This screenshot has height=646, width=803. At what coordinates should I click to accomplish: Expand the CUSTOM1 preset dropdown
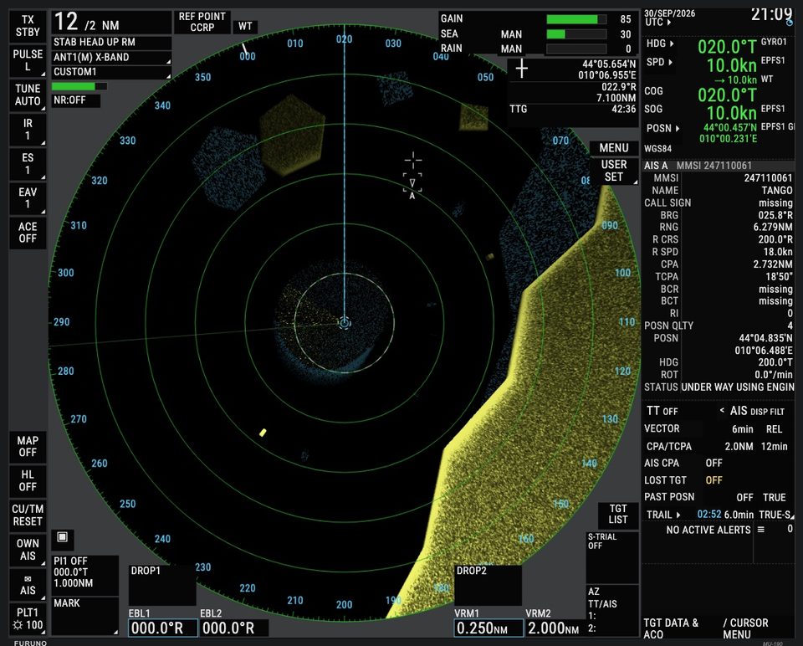click(x=111, y=72)
